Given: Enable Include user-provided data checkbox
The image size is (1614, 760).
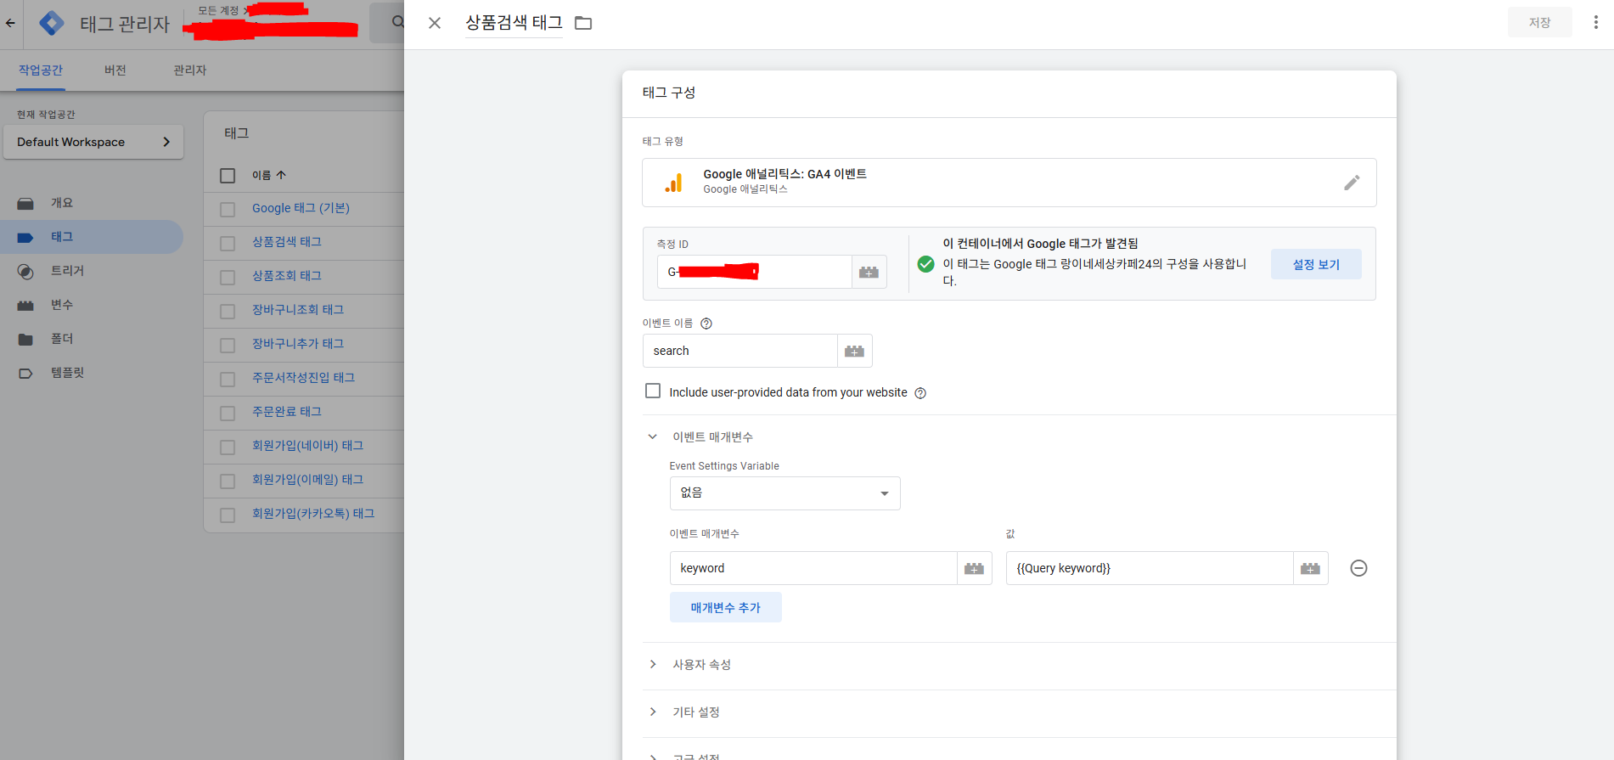Looking at the screenshot, I should pyautogui.click(x=653, y=391).
